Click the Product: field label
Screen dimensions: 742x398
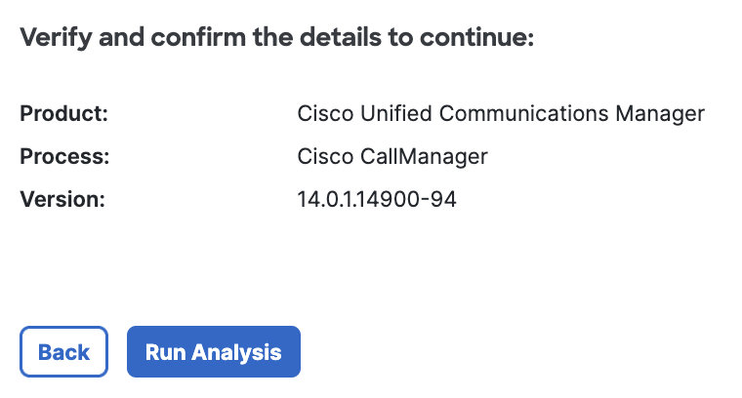point(63,113)
